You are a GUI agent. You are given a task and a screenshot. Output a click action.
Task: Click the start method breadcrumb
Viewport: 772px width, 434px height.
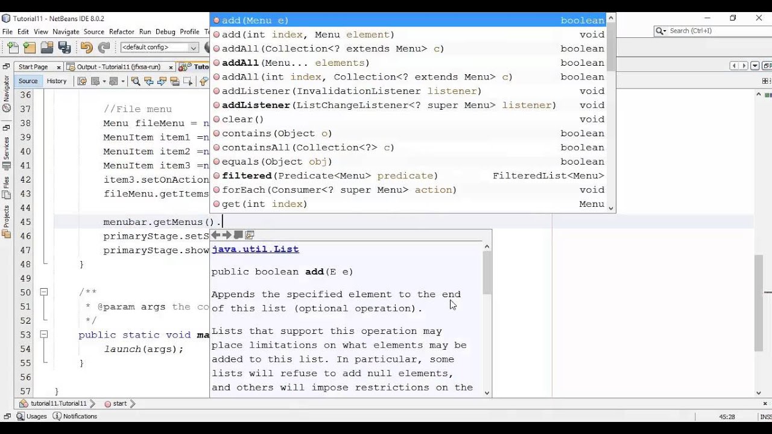tap(115, 403)
